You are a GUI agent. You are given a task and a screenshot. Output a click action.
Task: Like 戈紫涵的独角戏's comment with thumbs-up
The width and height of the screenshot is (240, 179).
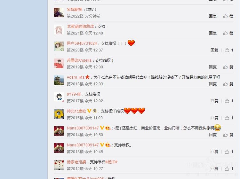tap(228, 33)
